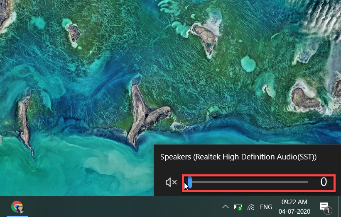Screen dimensions: 341x217
Task: Open the battery status icon
Action: pos(238,207)
